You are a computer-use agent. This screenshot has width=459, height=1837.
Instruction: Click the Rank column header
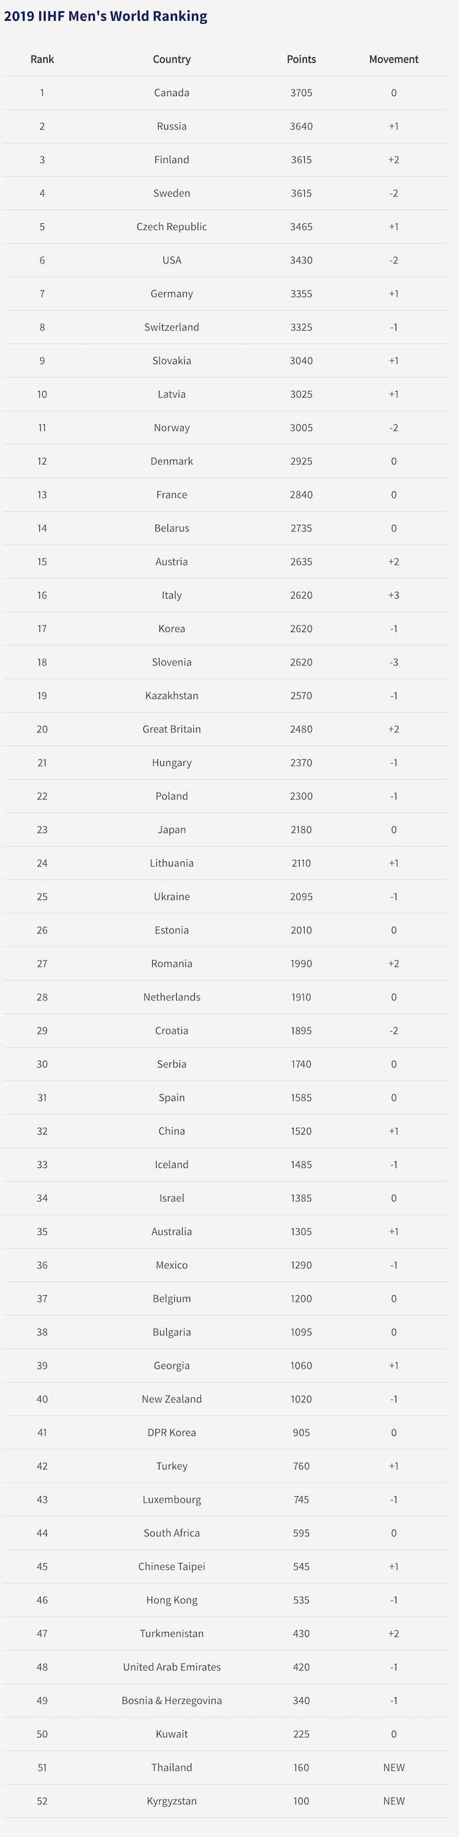[x=42, y=59]
